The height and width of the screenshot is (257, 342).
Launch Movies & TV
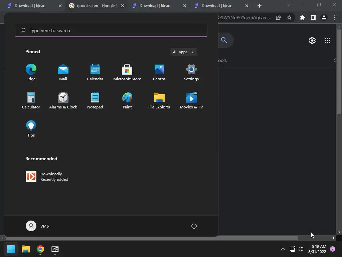[x=191, y=100]
